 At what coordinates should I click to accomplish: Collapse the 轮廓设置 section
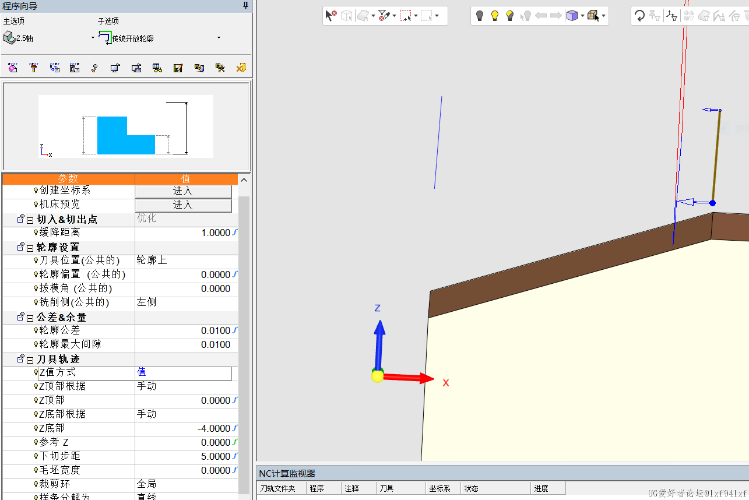point(30,248)
